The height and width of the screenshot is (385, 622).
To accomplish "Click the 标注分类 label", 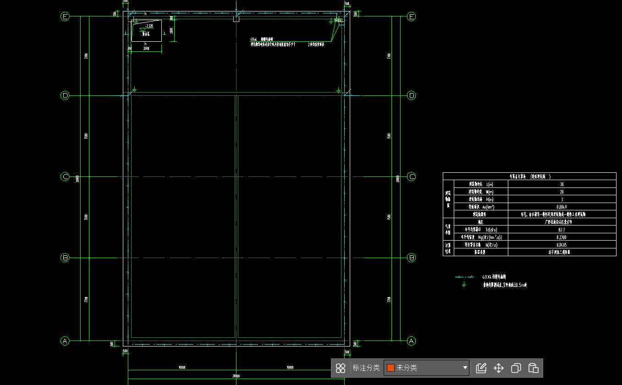I will [x=366, y=368].
